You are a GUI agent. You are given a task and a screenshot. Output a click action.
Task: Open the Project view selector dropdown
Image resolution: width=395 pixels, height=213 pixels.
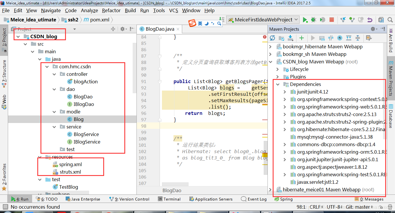pyautogui.click(x=74, y=29)
